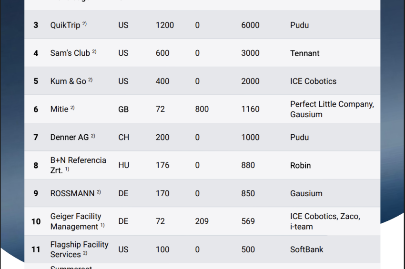Click the CH country code
Viewport: 405px width, 269px height.
(x=123, y=137)
